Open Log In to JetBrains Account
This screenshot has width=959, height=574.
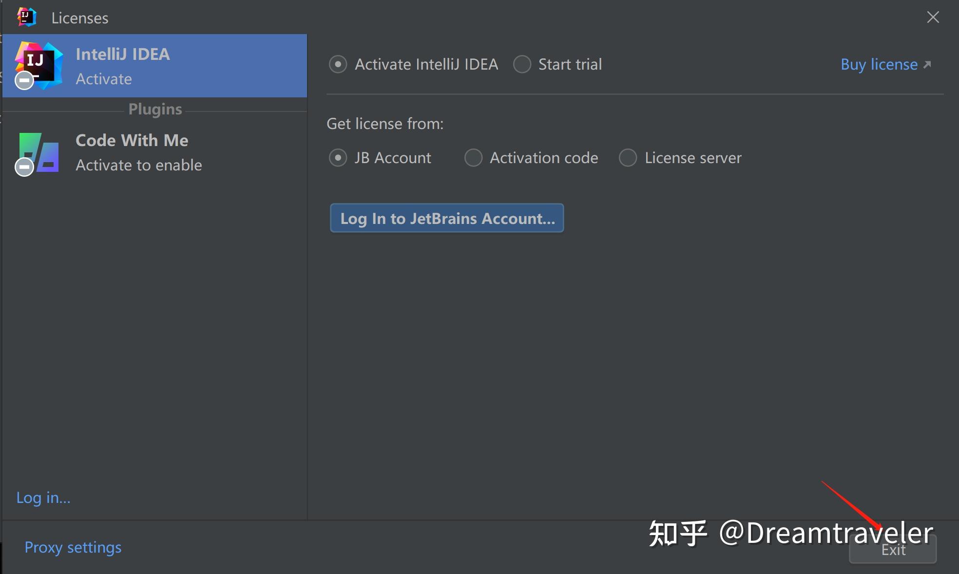tap(446, 218)
